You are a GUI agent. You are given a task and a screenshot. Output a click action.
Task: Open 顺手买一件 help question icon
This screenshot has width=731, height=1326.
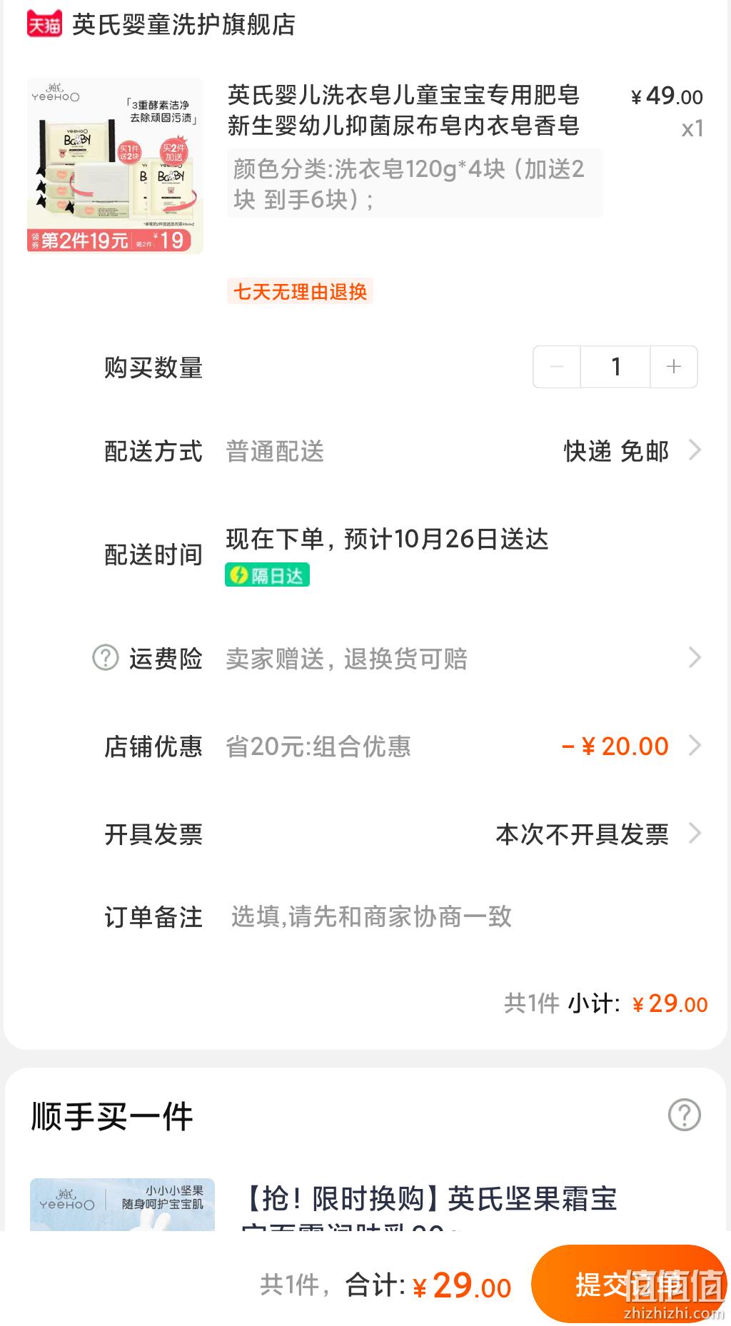684,1115
